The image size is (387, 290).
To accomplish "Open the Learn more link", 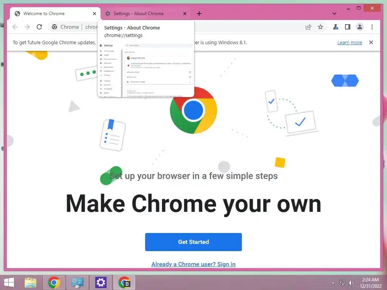I will coord(350,42).
